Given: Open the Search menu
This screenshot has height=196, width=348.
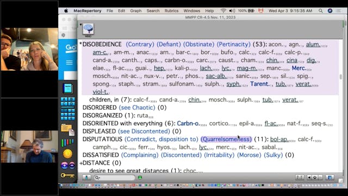Looking at the screenshot, I should click(153, 11).
